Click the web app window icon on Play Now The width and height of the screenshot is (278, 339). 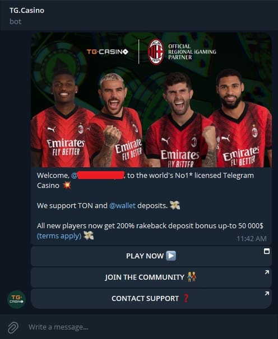coord(267,251)
